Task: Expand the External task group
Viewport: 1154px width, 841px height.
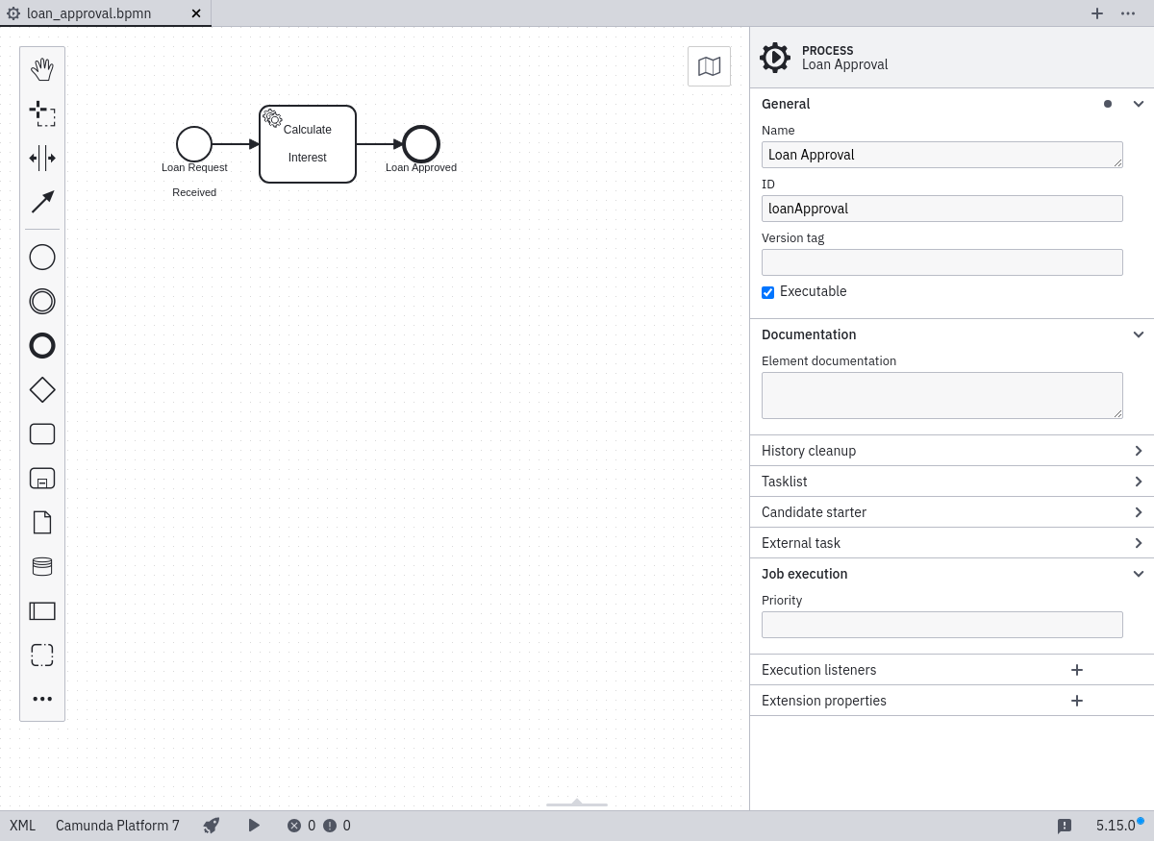Action: pyautogui.click(x=1138, y=543)
